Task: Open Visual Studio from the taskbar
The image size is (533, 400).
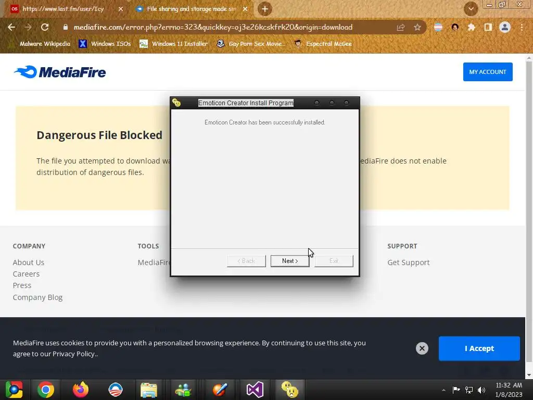Action: [255, 390]
